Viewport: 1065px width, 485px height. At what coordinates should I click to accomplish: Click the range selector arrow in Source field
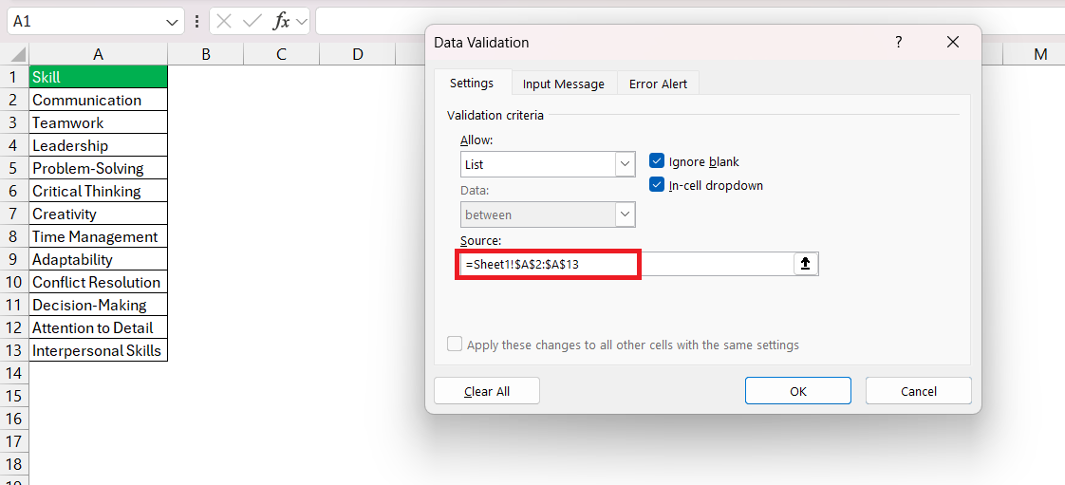tap(806, 264)
